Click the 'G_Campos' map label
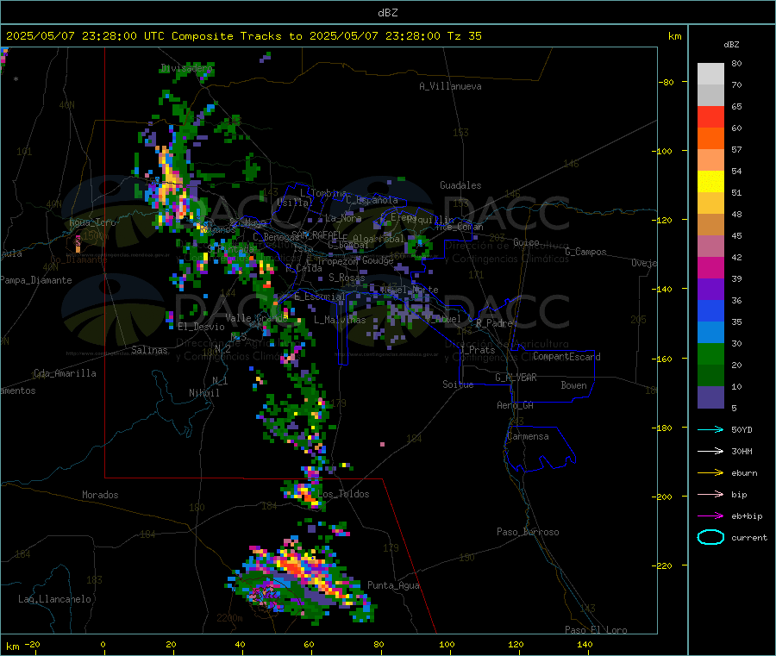The height and width of the screenshot is (656, 776). (585, 252)
